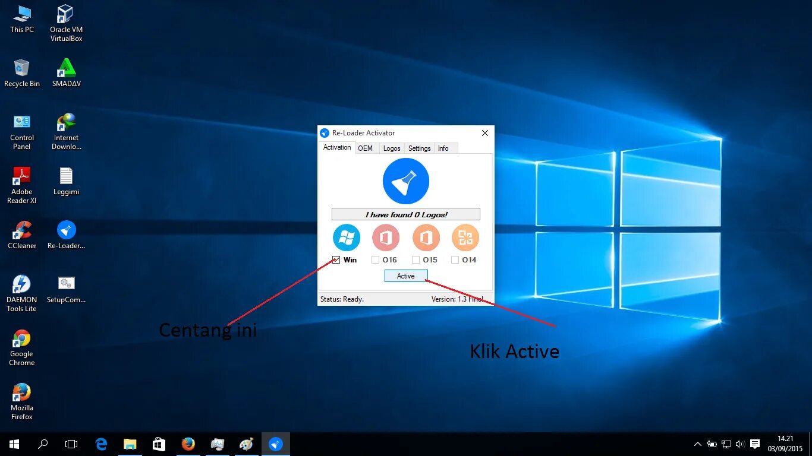Select the Recycle Bin icon
Image resolution: width=812 pixels, height=456 pixels.
click(x=22, y=73)
